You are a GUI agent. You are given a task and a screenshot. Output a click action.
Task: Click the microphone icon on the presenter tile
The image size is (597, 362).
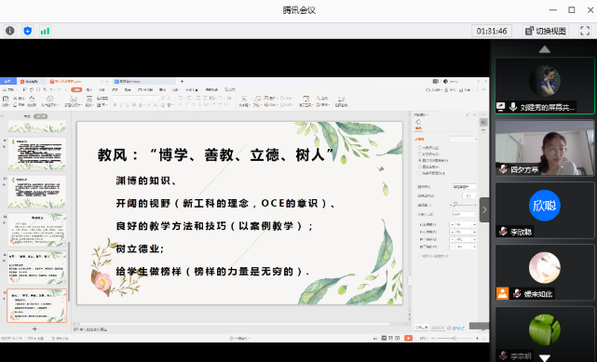click(513, 107)
